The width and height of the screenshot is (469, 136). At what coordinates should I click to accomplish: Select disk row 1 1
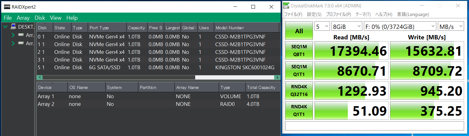[158, 44]
